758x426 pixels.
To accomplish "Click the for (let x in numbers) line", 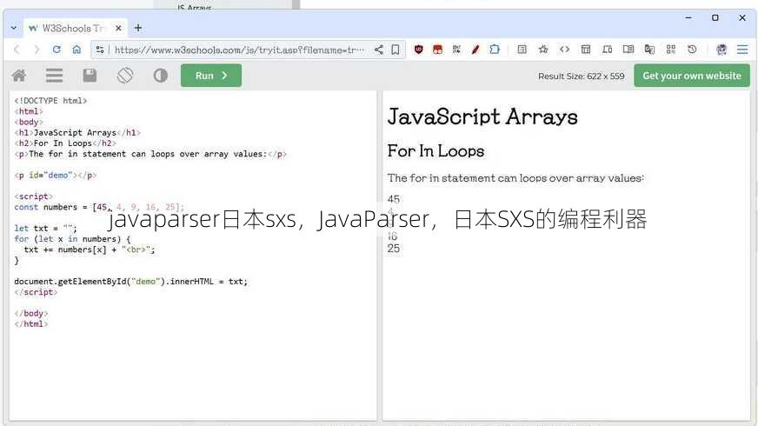I will (72, 239).
